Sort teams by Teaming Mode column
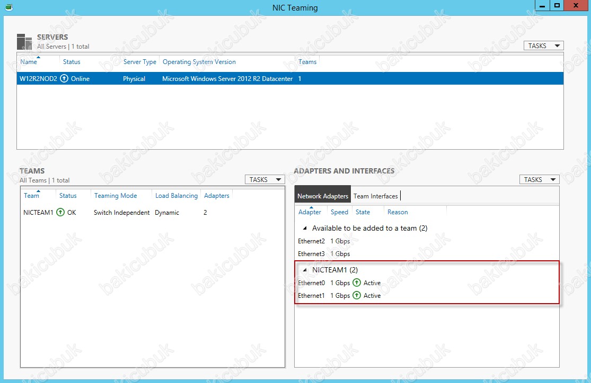Image resolution: width=591 pixels, height=383 pixels. [116, 195]
